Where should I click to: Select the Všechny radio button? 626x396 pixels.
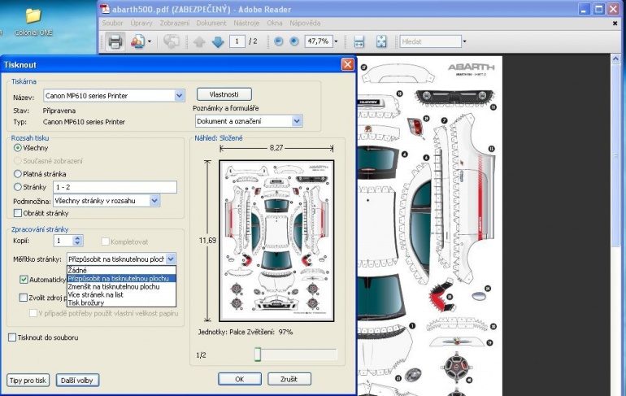(x=18, y=148)
